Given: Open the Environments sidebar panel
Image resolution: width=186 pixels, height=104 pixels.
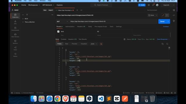Looking at the screenshot, I should pyautogui.click(x=15, y=29).
